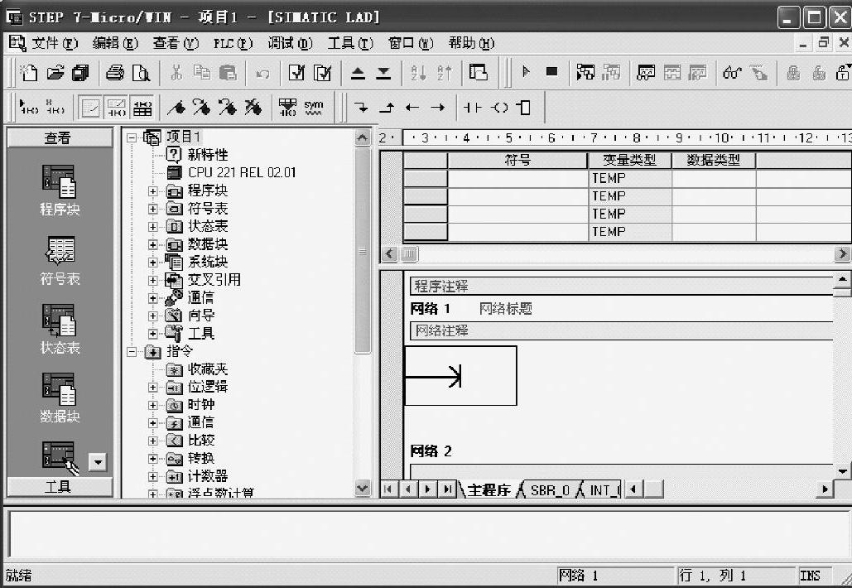852x588 pixels.
Task: Insert a contact from the toolbar
Action: pos(473,107)
